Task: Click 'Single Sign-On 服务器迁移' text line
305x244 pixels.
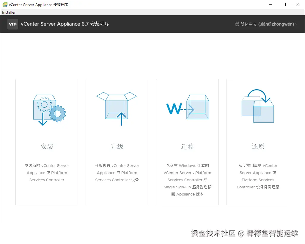Action: click(187, 187)
